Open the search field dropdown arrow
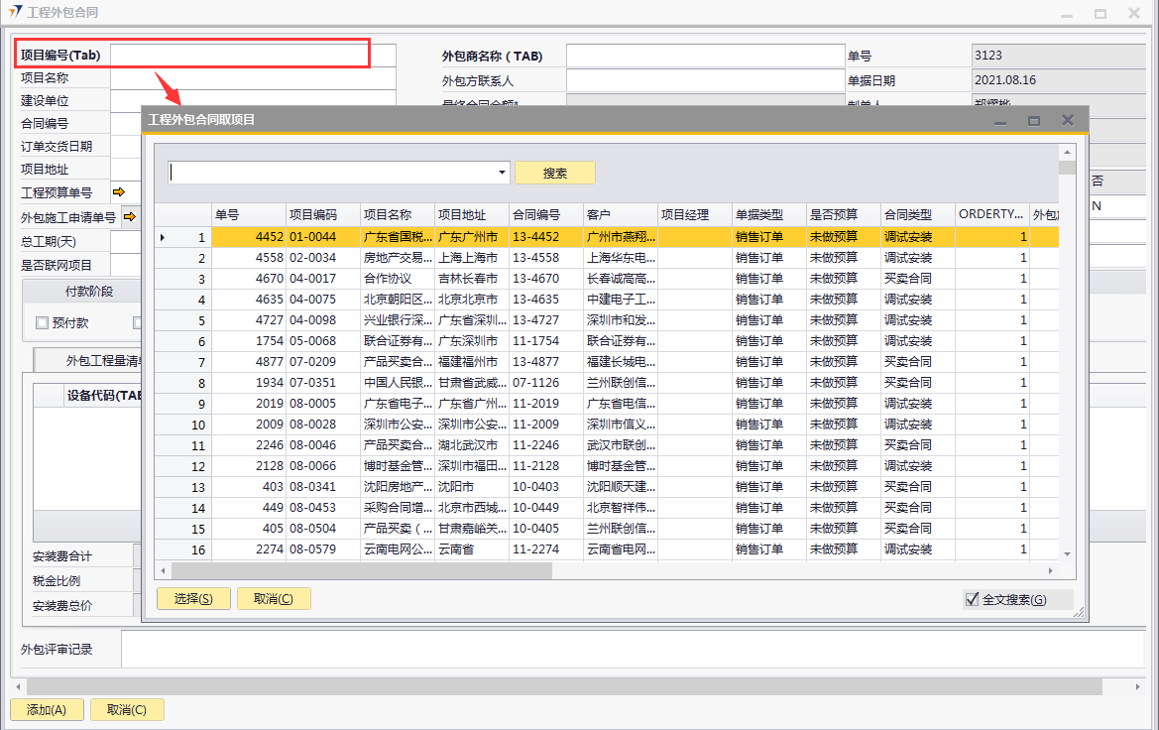The width and height of the screenshot is (1159, 730). 503,173
